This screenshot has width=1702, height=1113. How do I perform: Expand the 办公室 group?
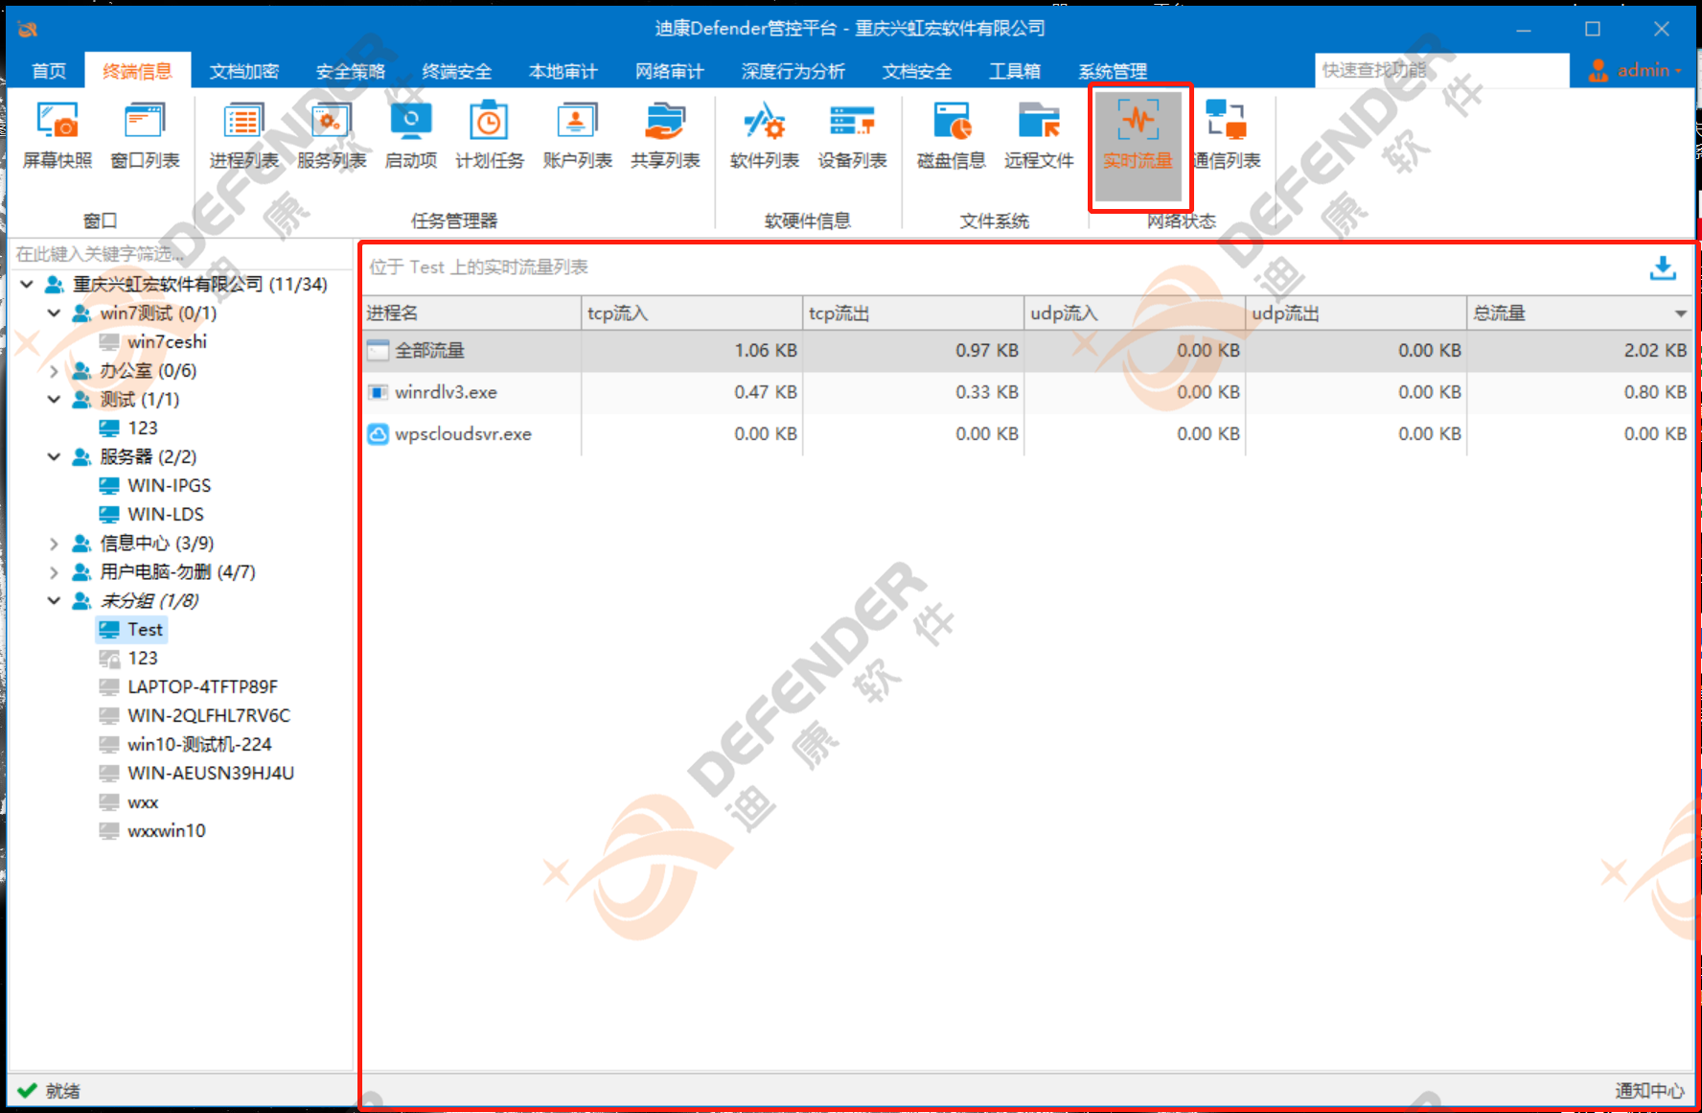pyautogui.click(x=54, y=371)
